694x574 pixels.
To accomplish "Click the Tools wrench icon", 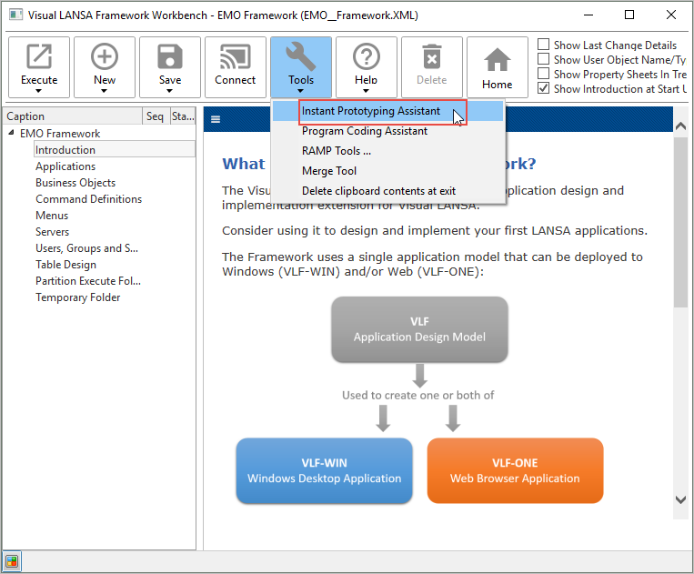I will pyautogui.click(x=300, y=56).
